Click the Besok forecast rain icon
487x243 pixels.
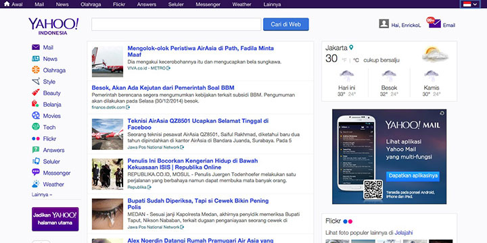pyautogui.click(x=389, y=76)
